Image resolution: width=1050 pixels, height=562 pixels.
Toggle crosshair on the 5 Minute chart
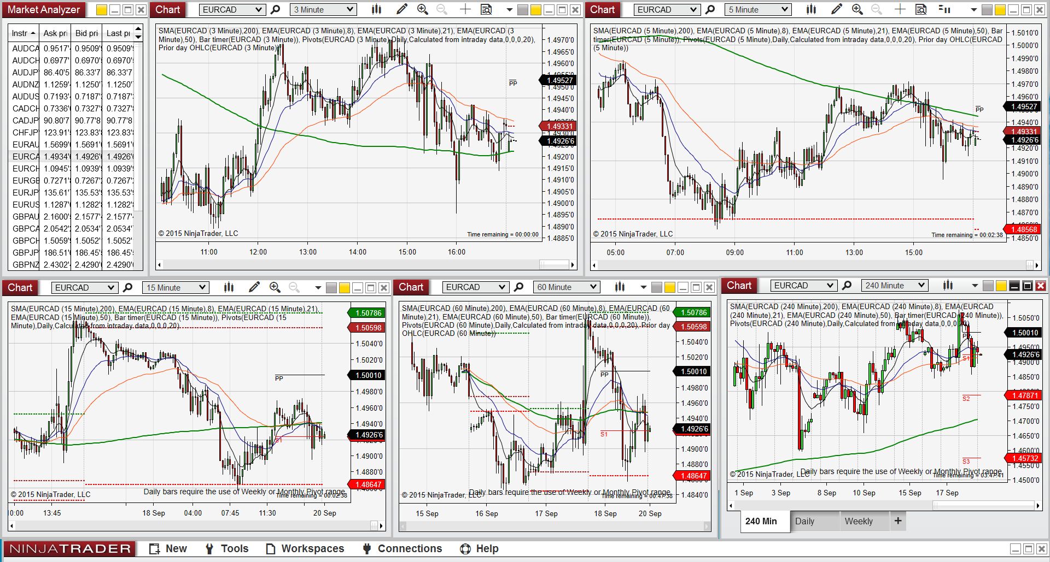click(x=900, y=9)
